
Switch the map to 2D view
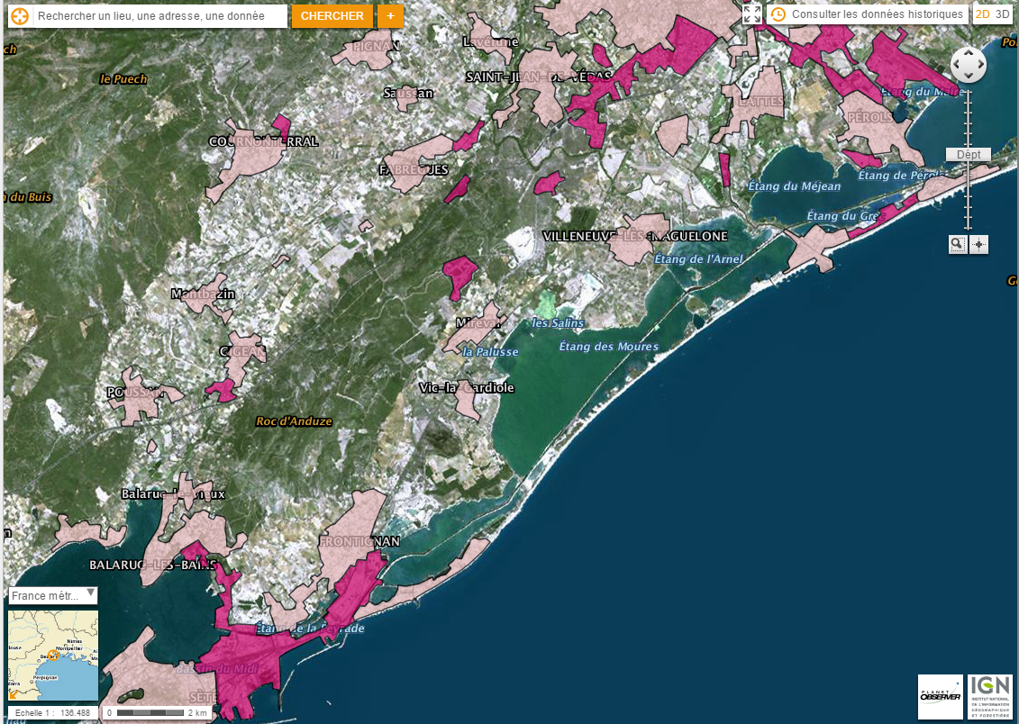click(x=983, y=14)
